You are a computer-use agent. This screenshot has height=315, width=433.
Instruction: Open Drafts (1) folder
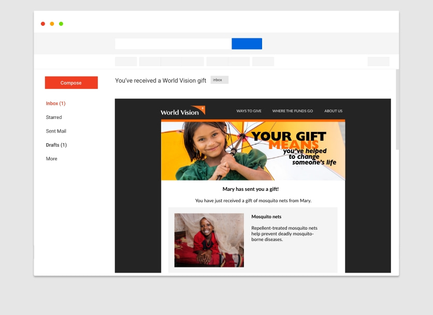[x=56, y=145]
